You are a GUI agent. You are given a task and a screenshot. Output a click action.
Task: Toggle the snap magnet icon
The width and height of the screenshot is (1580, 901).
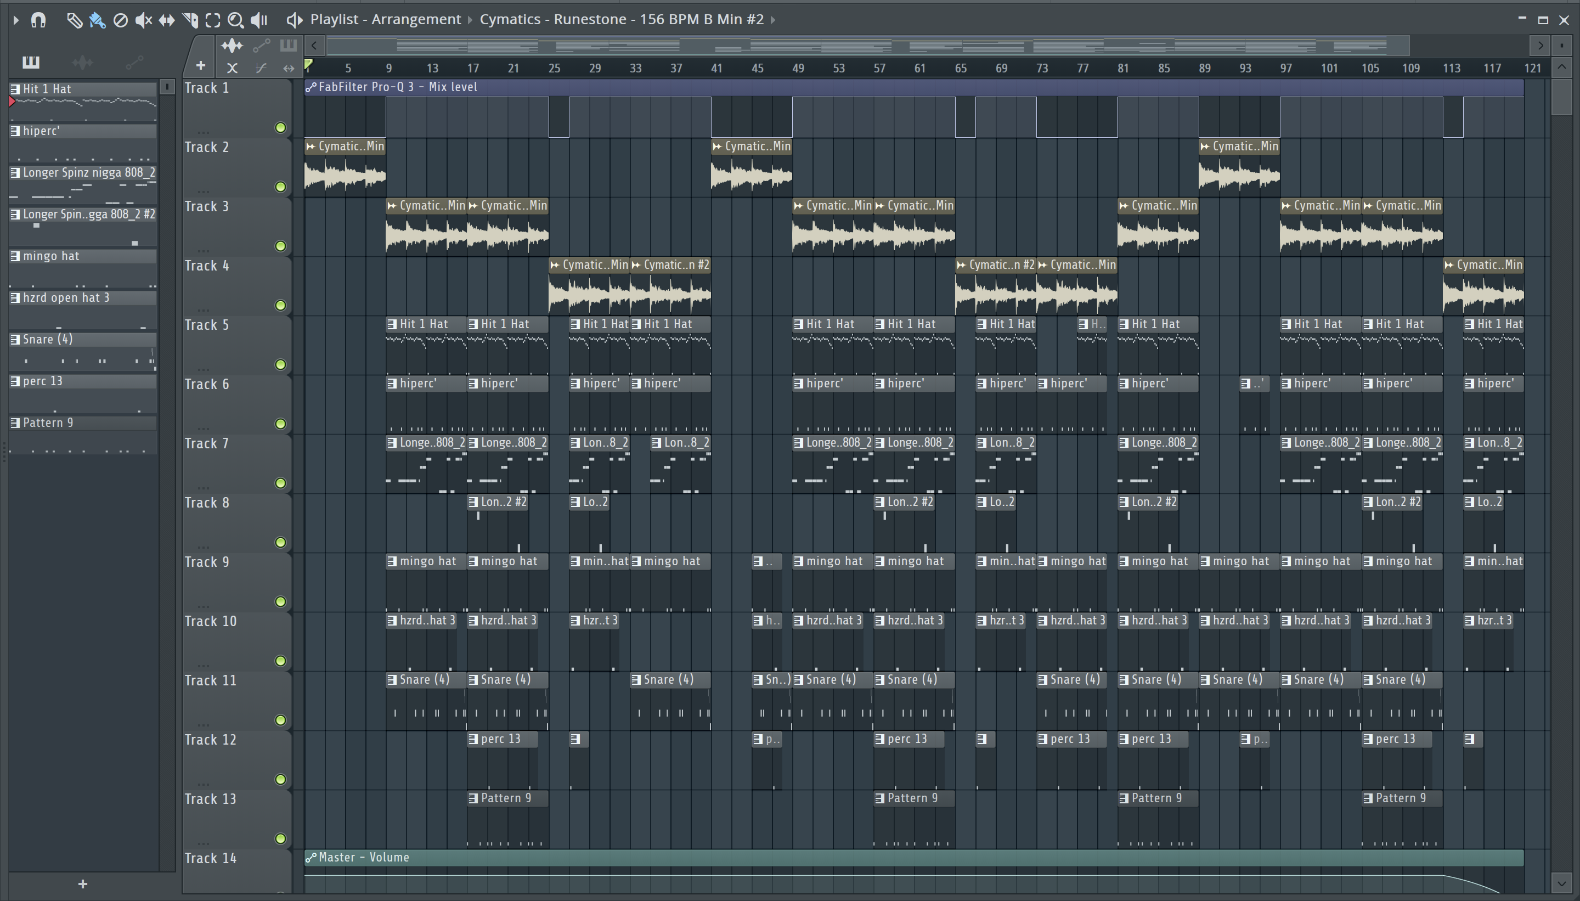pyautogui.click(x=38, y=20)
